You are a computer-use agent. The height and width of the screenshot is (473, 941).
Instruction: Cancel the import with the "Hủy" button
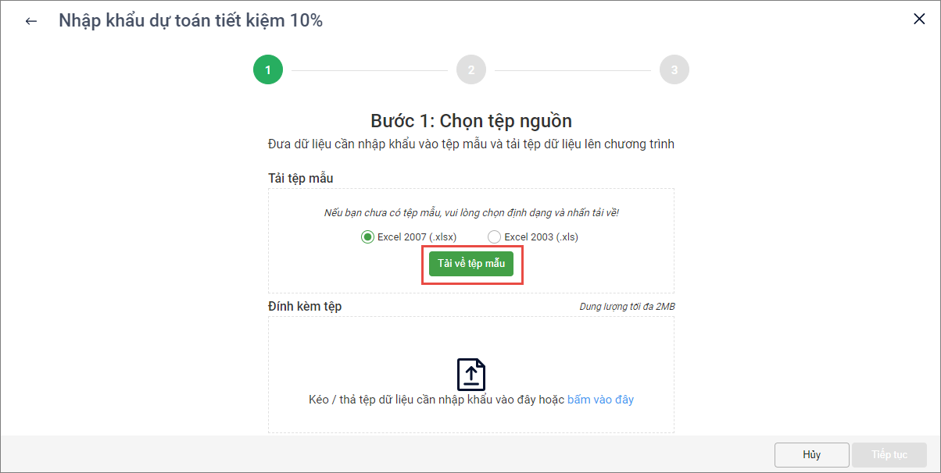click(x=811, y=454)
